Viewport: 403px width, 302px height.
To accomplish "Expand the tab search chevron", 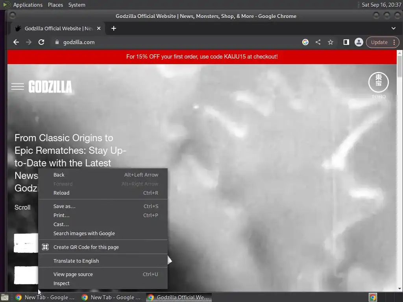I will [x=394, y=28].
